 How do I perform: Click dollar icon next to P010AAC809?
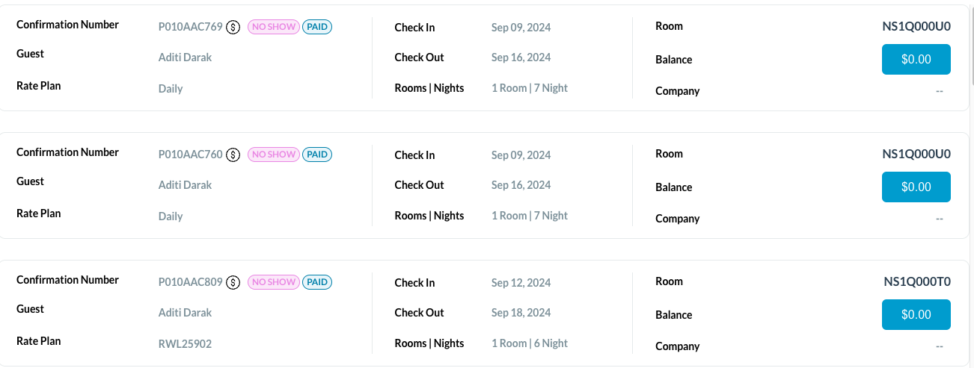pos(233,283)
